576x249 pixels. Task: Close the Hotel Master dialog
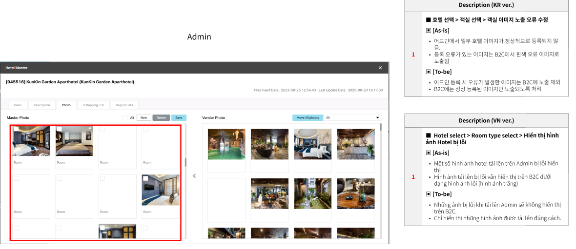(380, 68)
